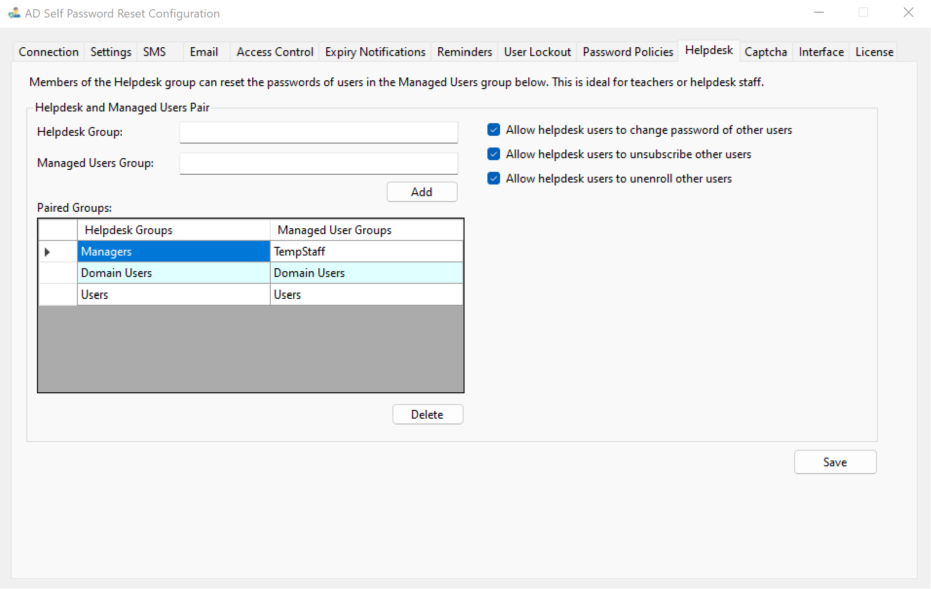Close the AD Self Password Reset window
The image size is (931, 589).
coord(908,13)
